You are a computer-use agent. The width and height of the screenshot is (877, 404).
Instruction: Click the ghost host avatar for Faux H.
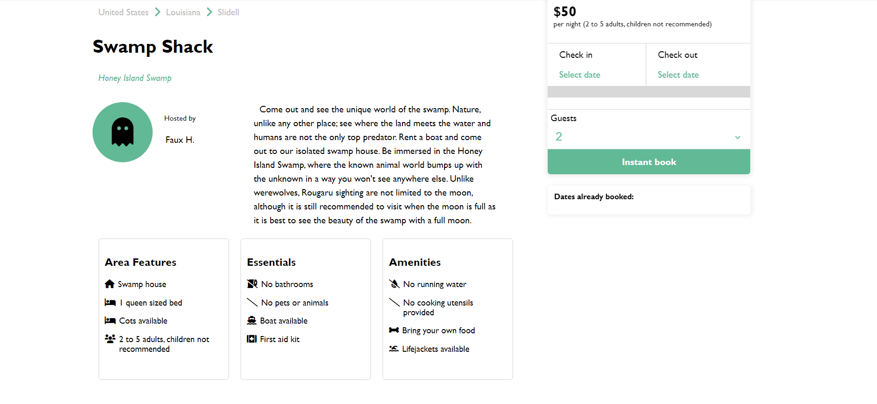[x=122, y=132]
